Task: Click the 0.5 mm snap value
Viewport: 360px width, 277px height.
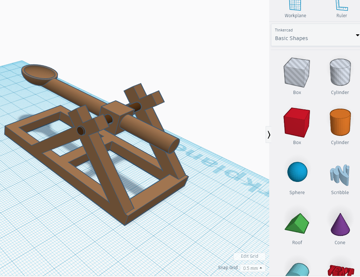Action: pos(250,268)
